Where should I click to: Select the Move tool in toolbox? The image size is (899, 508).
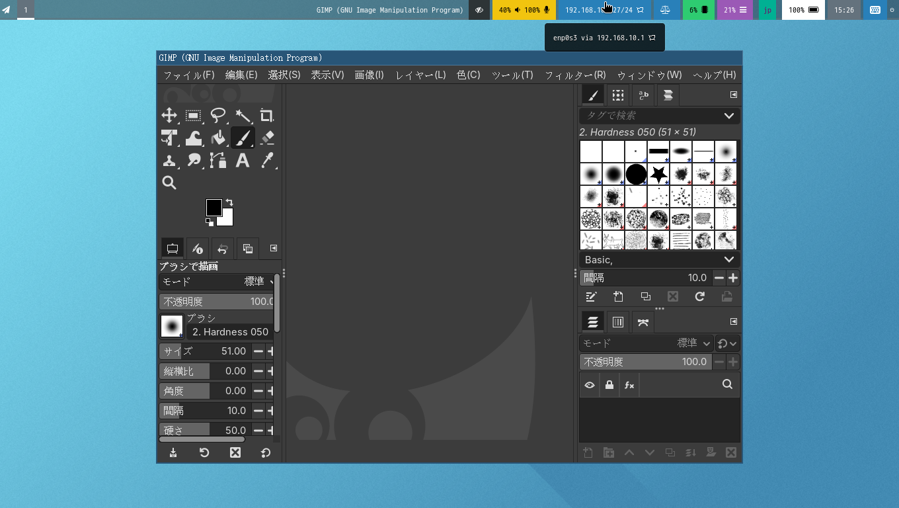tap(169, 116)
